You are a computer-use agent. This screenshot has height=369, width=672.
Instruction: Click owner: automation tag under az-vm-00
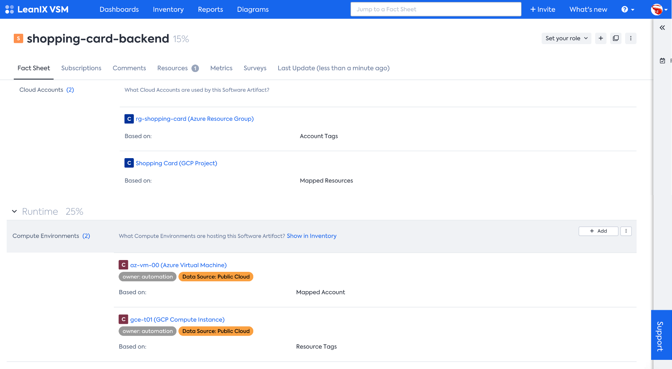(x=147, y=277)
